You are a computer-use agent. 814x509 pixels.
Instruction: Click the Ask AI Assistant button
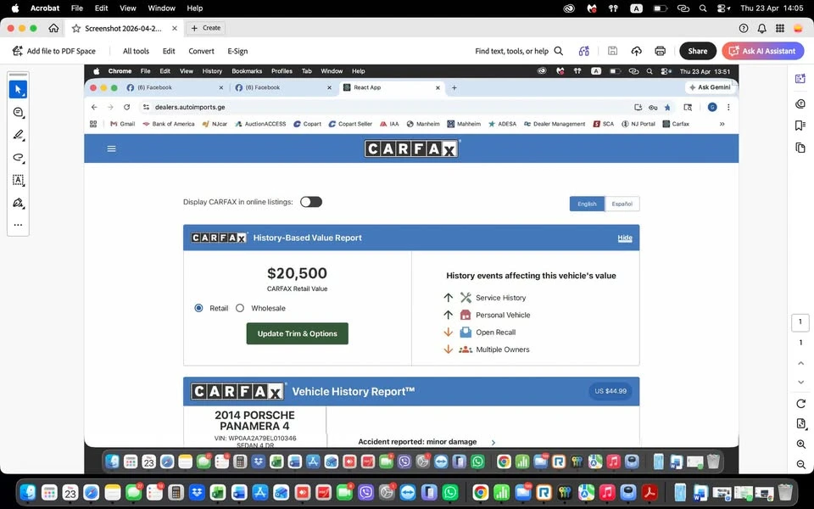tap(762, 51)
